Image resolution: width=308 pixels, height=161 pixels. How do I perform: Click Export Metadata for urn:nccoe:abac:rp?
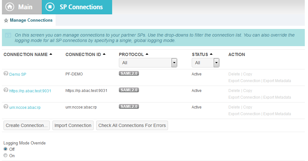[277, 114]
